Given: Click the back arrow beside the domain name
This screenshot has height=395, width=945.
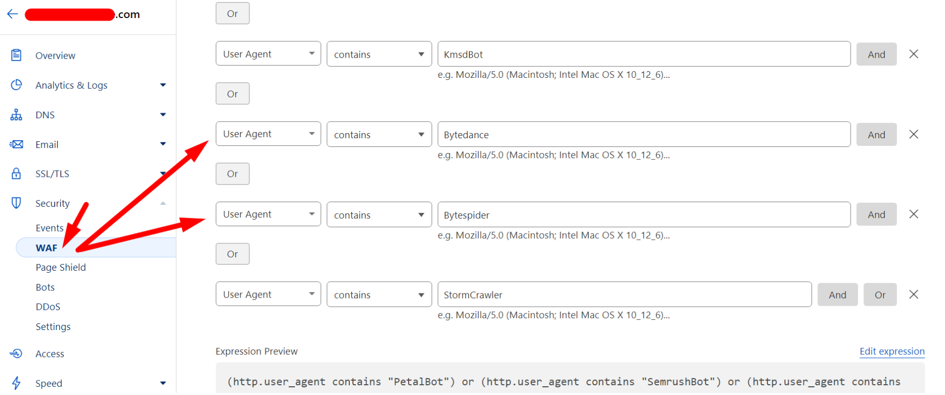Looking at the screenshot, I should point(13,14).
